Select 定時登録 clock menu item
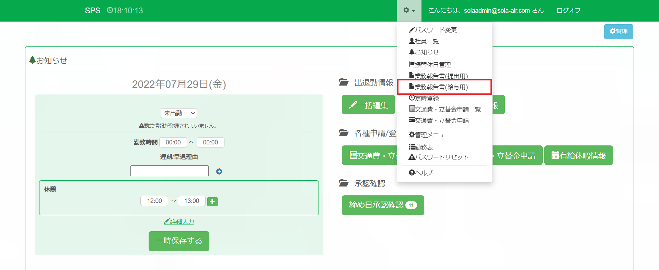Screen dimensions: 659x270 click(x=424, y=98)
